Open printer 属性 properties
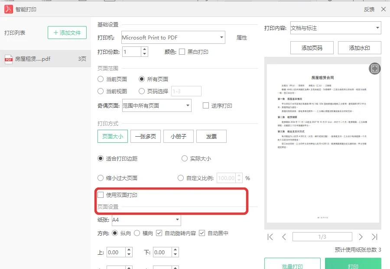This screenshot has width=390, height=269. 242,38
